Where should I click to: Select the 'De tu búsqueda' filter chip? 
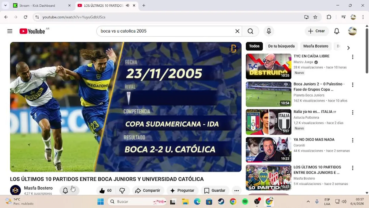[x=281, y=46]
